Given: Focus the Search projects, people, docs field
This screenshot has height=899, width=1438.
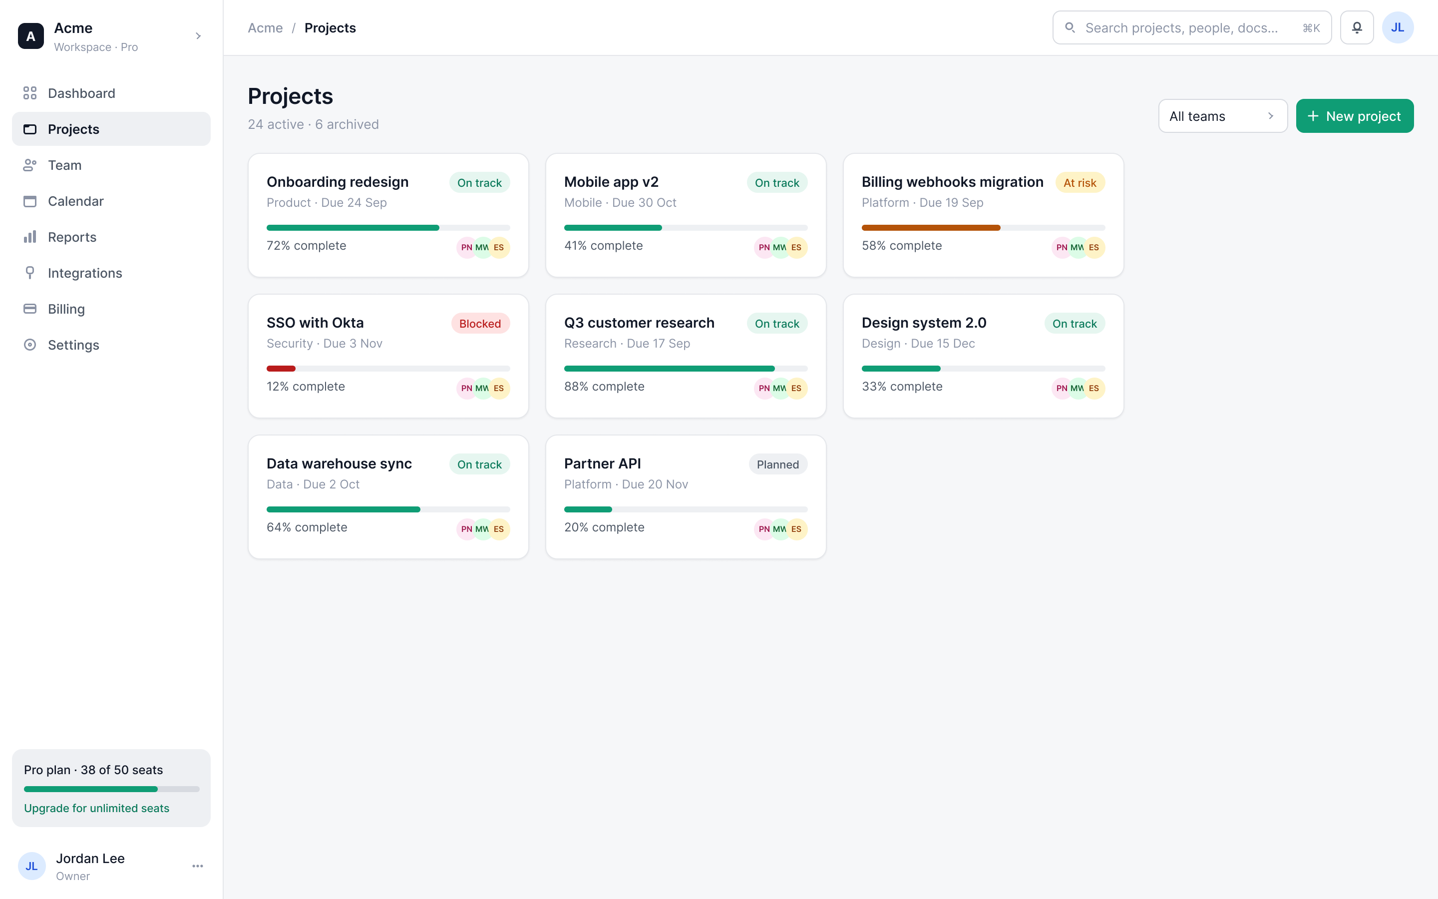Looking at the screenshot, I should [1192, 27].
